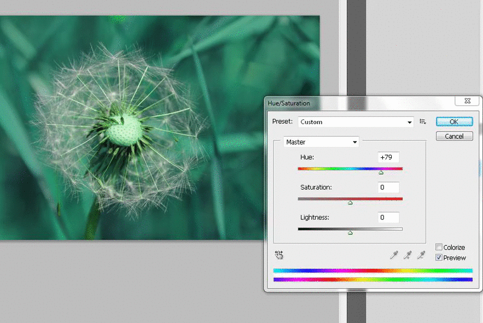
Task: Click the Lightness slider handle
Action: (350, 233)
